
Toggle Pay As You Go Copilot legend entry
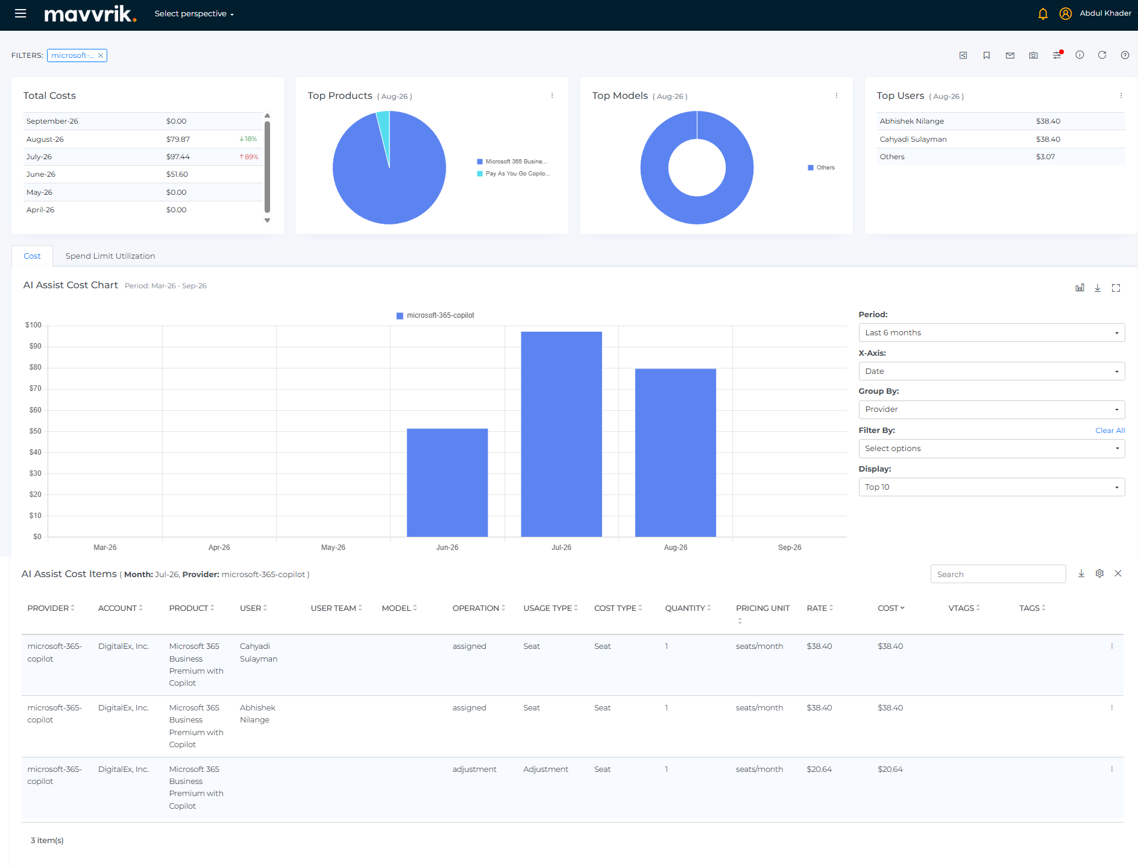click(514, 174)
